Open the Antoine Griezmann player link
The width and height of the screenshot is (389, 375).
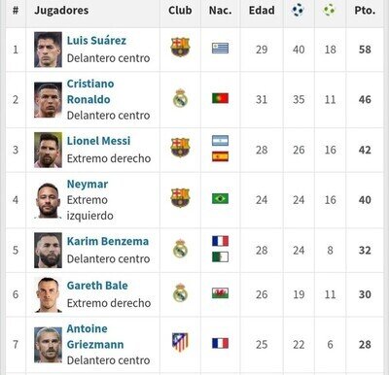[x=95, y=336]
